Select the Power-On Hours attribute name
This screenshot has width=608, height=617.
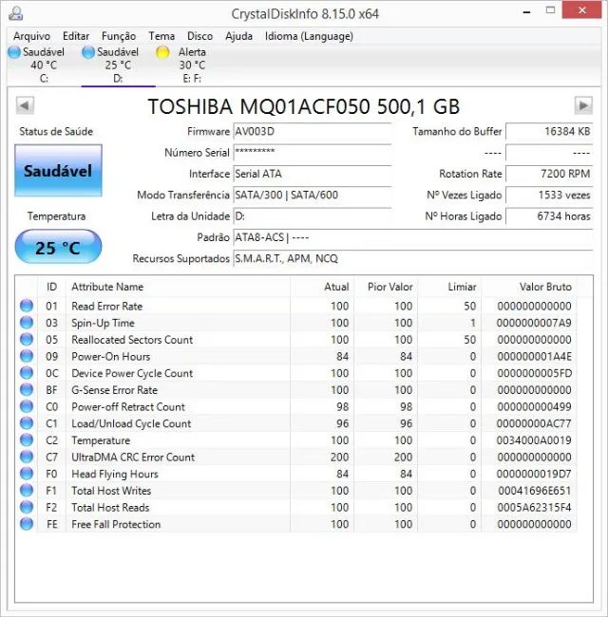pyautogui.click(x=110, y=357)
